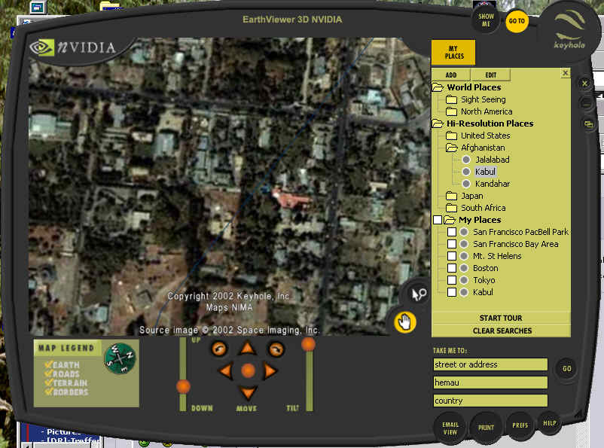The image size is (604, 448).
Task: Click the SHOW ME button
Action: tap(486, 20)
